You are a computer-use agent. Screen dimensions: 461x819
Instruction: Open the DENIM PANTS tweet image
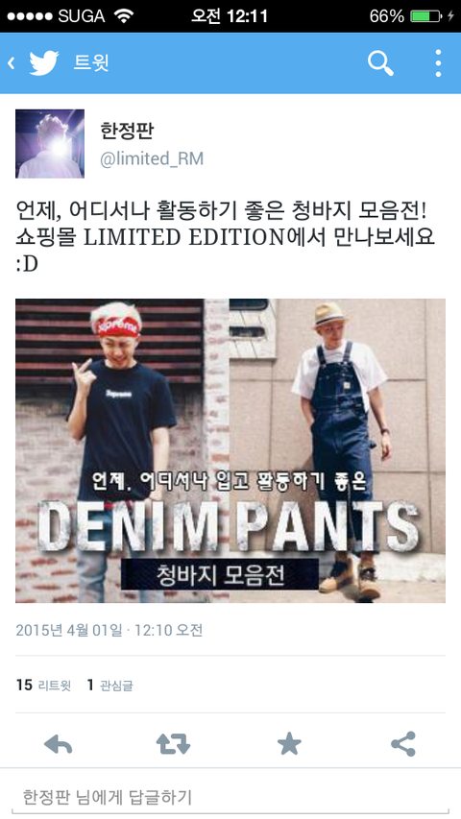click(x=230, y=450)
